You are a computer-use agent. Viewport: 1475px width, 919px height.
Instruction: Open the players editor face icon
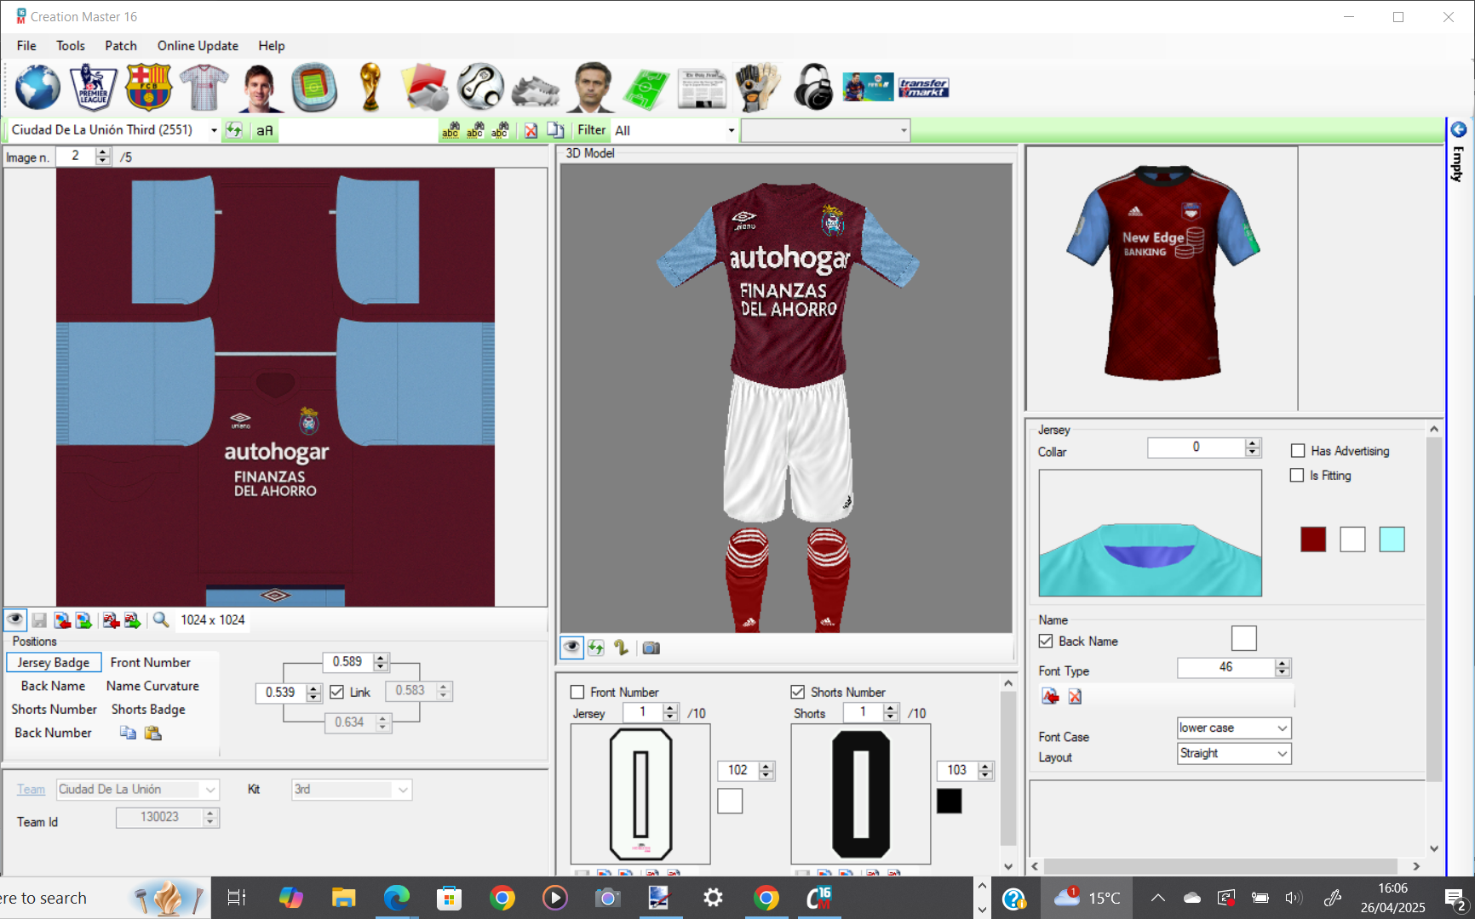[x=259, y=87]
